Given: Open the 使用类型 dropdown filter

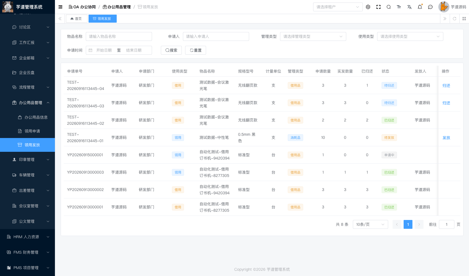Looking at the screenshot, I should click(x=410, y=36).
